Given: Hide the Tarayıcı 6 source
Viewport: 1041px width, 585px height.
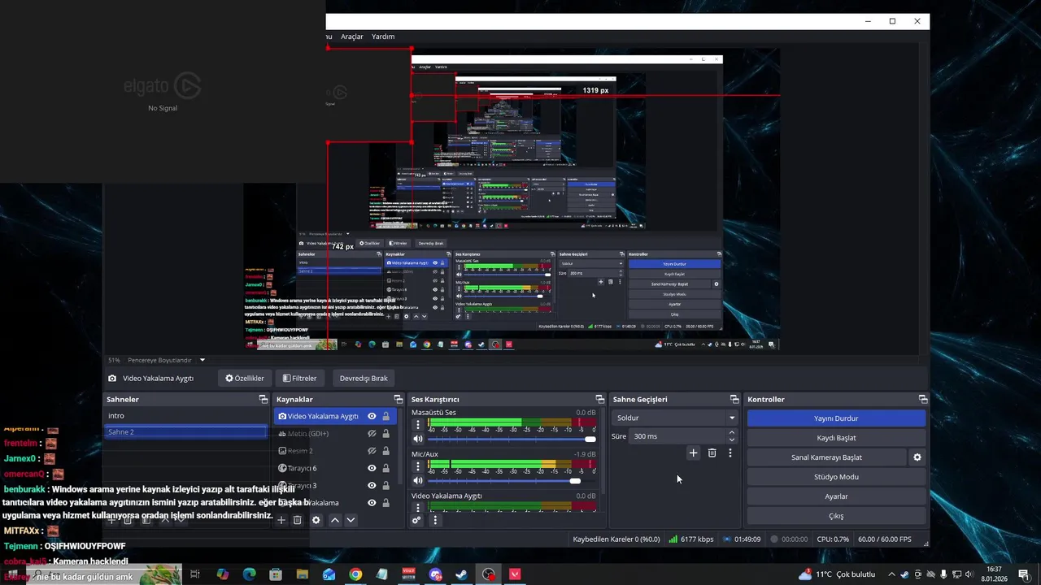Looking at the screenshot, I should 372,468.
